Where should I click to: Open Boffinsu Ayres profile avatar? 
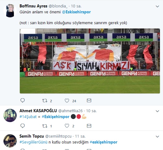point(10,11)
